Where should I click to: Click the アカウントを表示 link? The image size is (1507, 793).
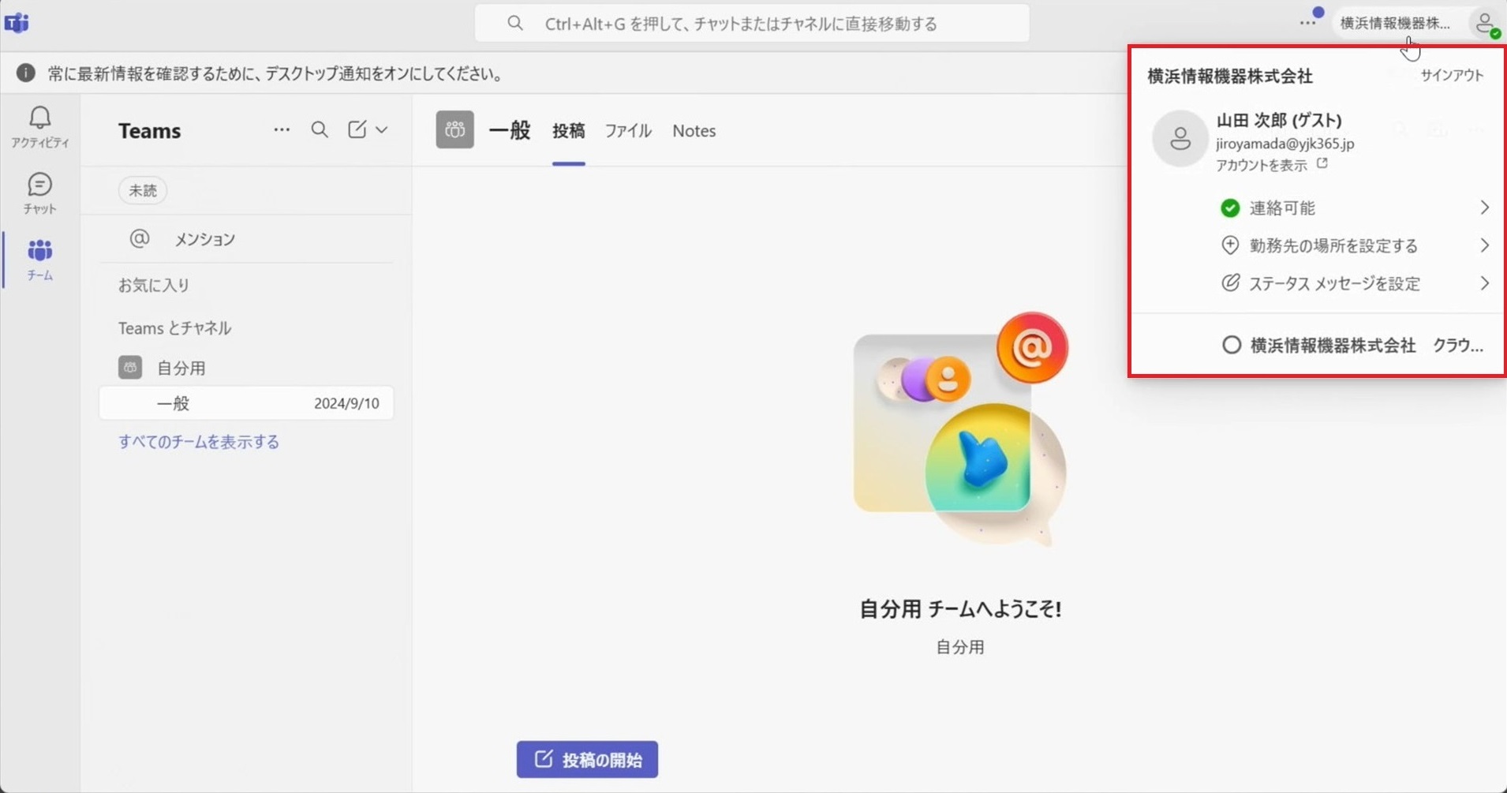(x=1262, y=165)
